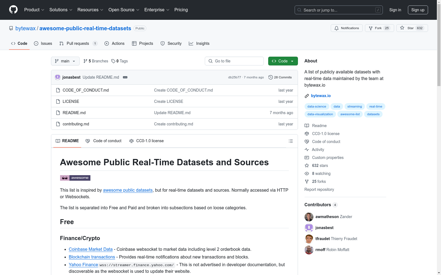Switch to the Issues tab
441x275 pixels.
(43, 43)
